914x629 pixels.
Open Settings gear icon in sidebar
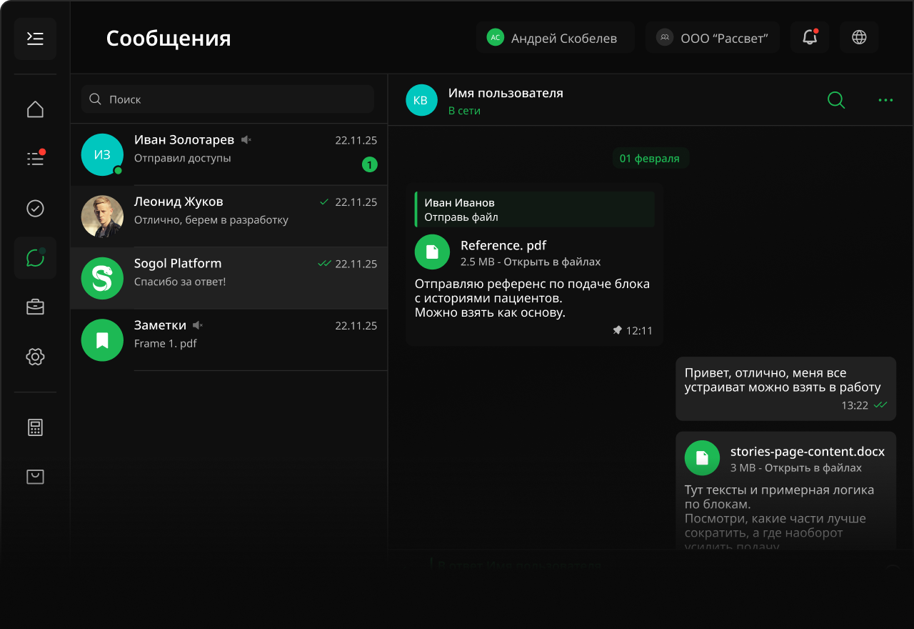click(35, 357)
